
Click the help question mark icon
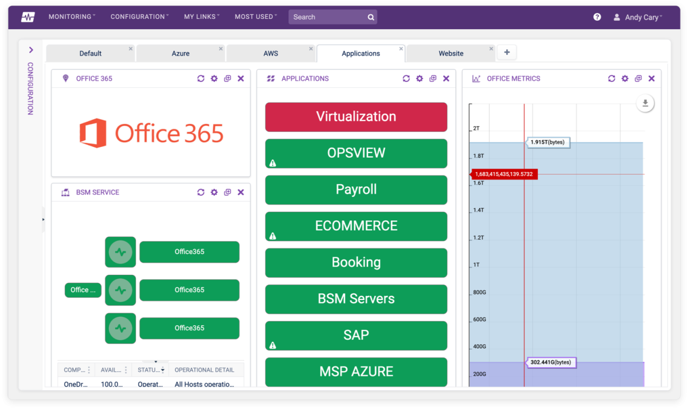coord(597,17)
